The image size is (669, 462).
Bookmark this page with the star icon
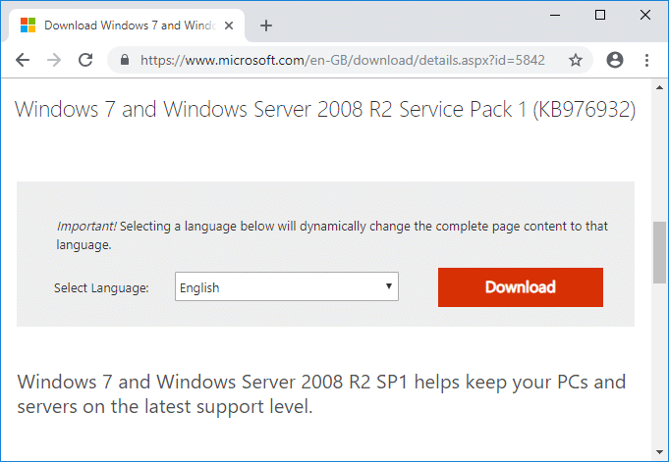pos(576,60)
